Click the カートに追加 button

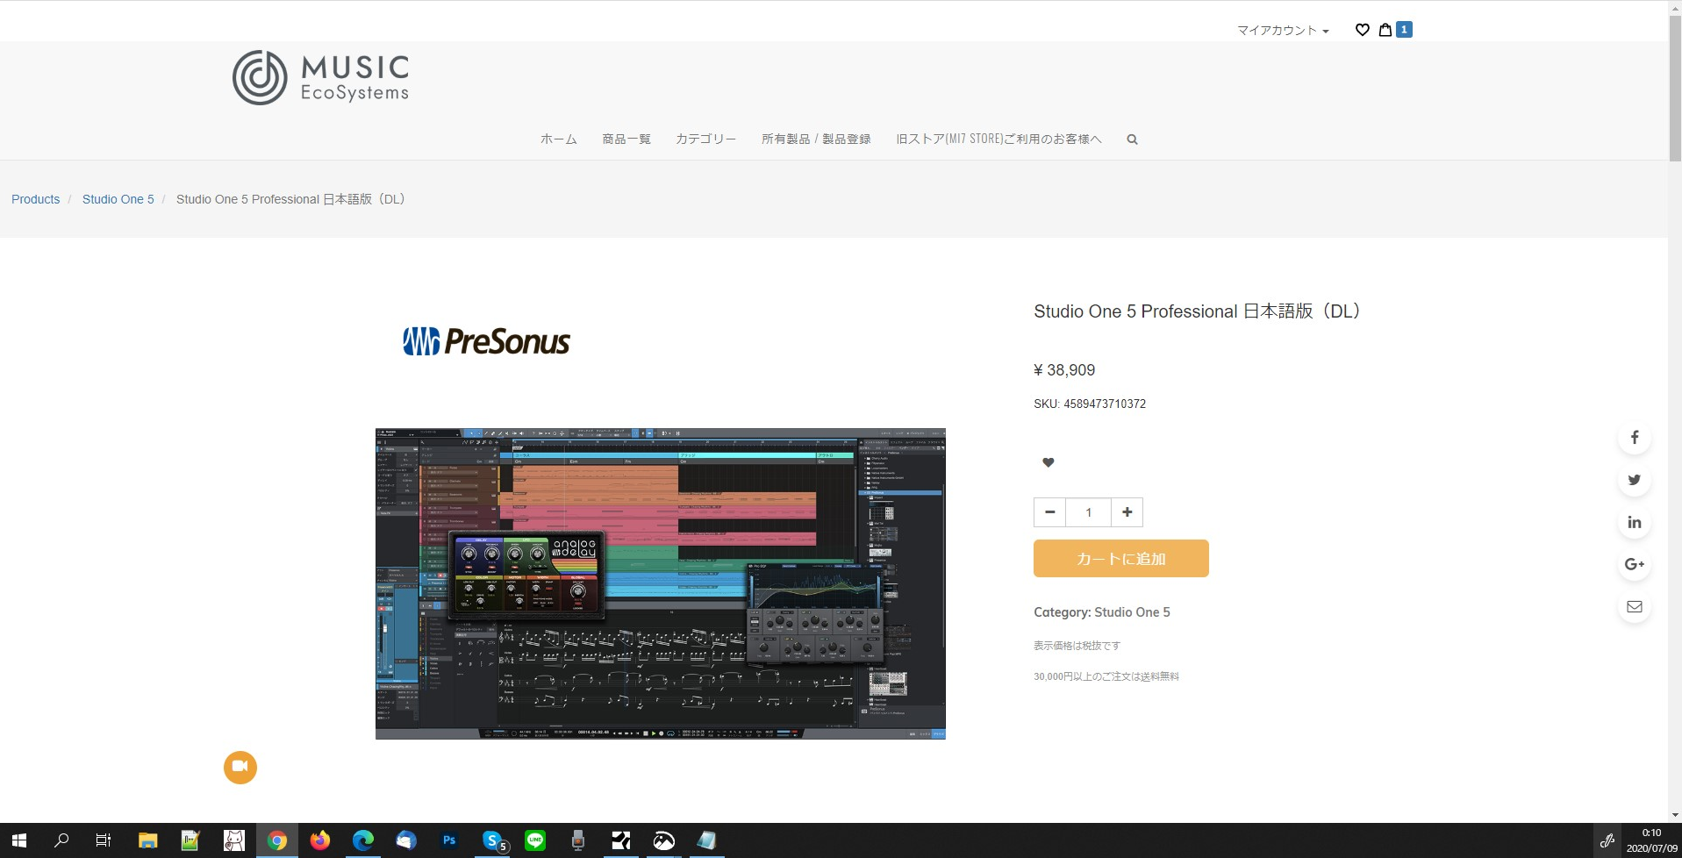[1121, 559]
